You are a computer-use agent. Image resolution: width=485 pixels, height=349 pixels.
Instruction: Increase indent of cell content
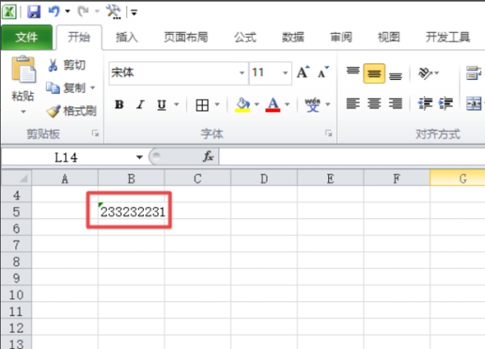coord(445,103)
